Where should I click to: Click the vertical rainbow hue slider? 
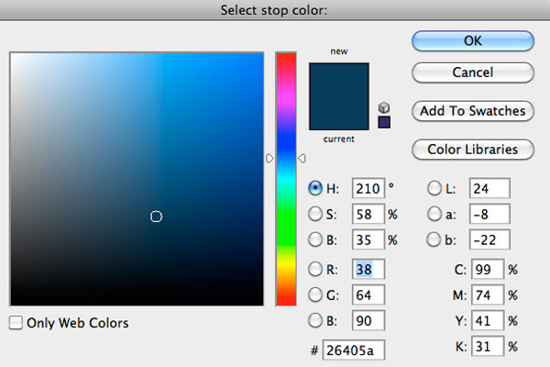pyautogui.click(x=286, y=179)
